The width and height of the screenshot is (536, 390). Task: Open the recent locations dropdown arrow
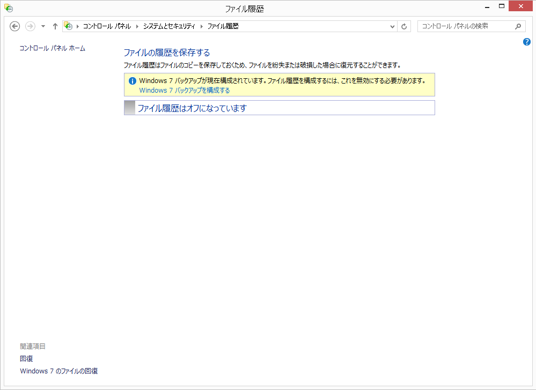[x=43, y=26]
